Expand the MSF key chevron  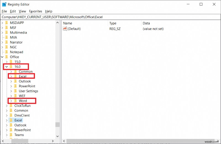[2, 28]
